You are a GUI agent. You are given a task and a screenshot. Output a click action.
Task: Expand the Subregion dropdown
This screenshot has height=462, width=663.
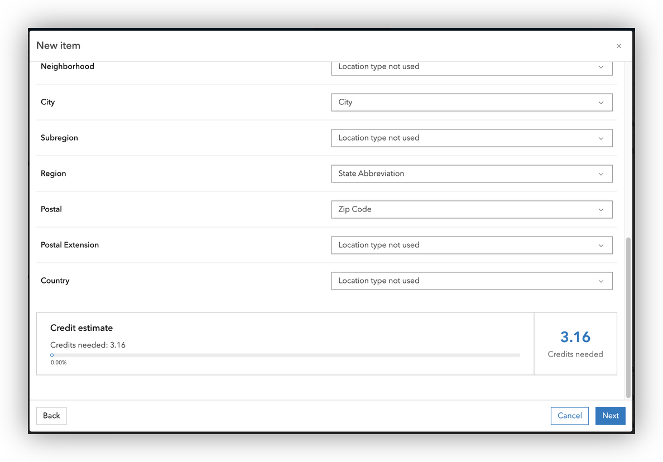point(471,138)
